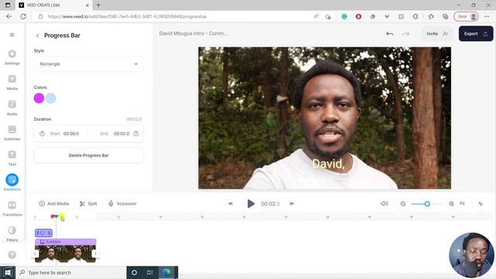Toggle the waveform view icon
Screen dimensions: 496x279
(x=480, y=204)
